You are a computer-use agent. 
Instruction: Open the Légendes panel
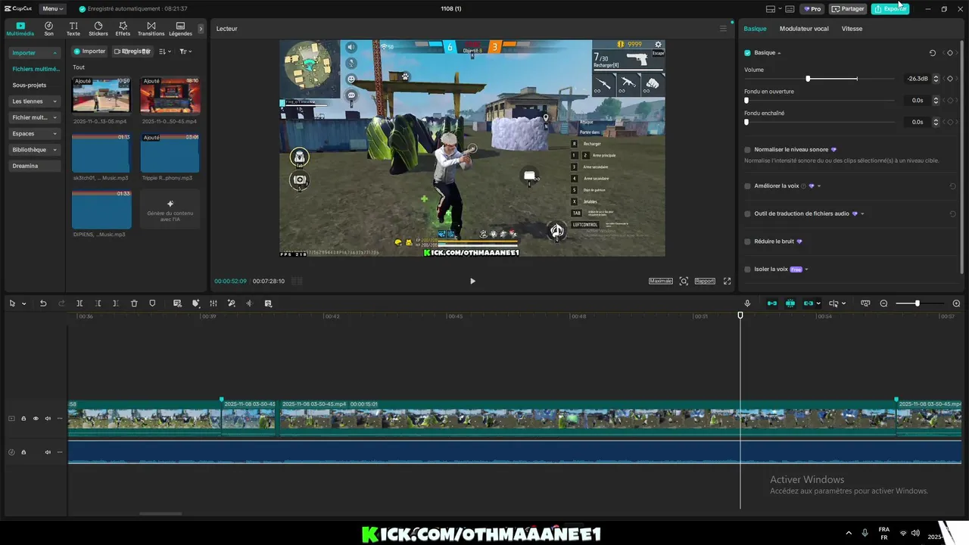[180, 29]
